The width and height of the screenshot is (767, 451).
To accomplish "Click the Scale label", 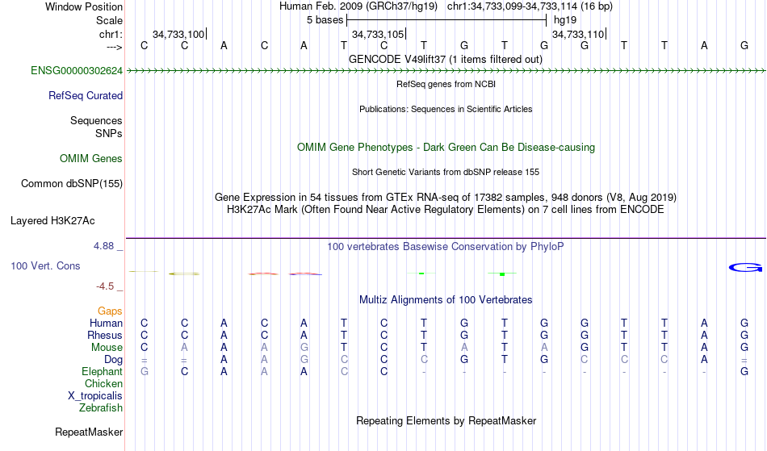I will [x=109, y=20].
